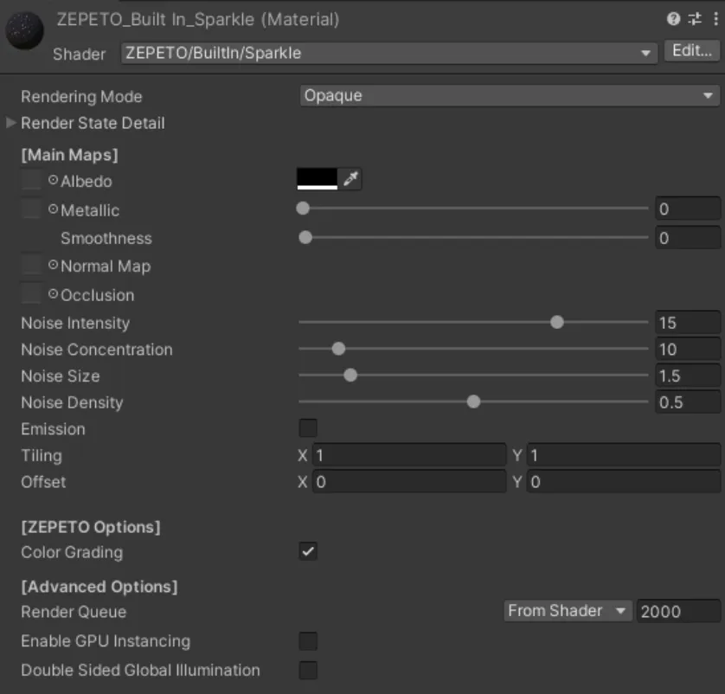The width and height of the screenshot is (725, 694).
Task: Click the Noise Density slider handle
Action: [x=473, y=402]
